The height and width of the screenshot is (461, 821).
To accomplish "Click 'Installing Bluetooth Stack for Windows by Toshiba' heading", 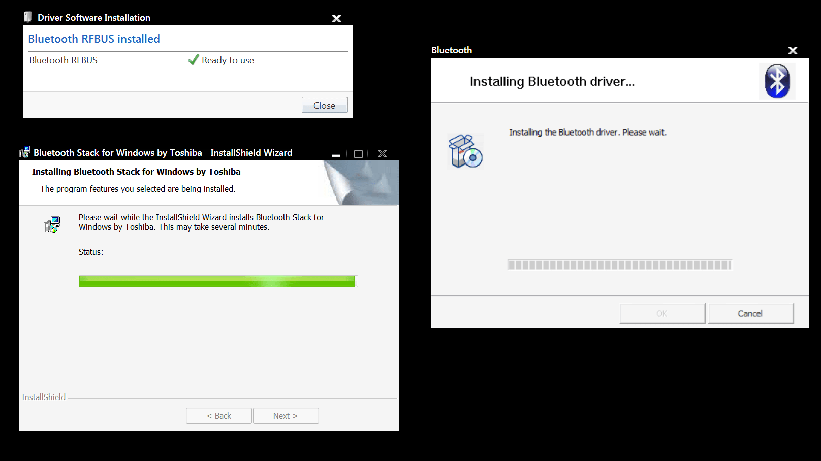I will (x=136, y=172).
